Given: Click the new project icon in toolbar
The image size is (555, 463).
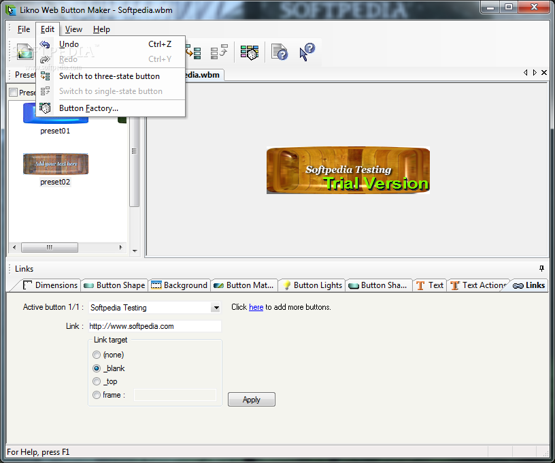Looking at the screenshot, I should 24,52.
